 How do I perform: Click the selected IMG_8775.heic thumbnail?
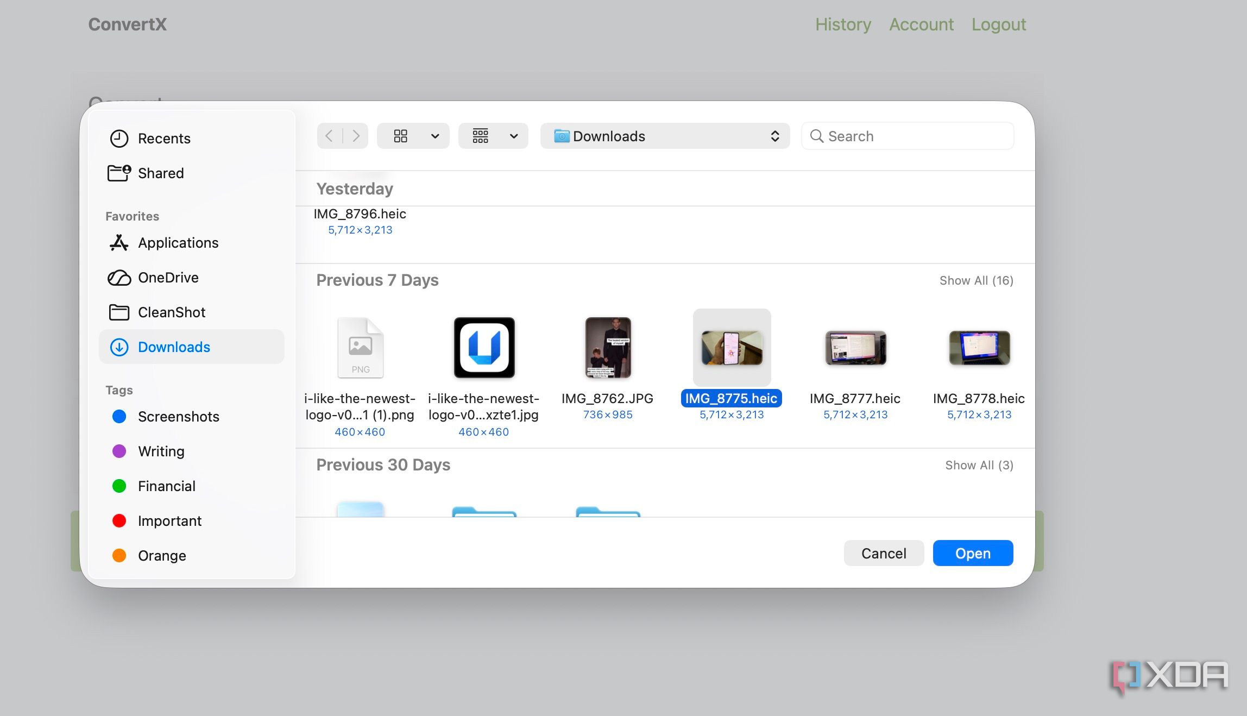pyautogui.click(x=732, y=348)
